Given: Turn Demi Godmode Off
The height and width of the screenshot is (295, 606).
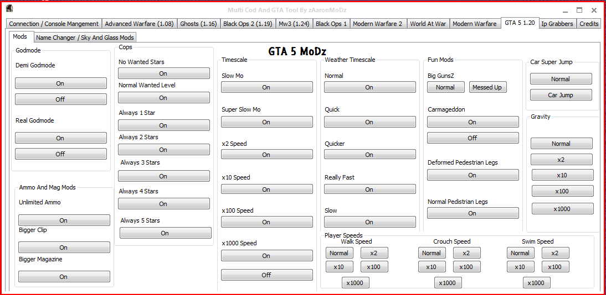Looking at the screenshot, I should click(61, 99).
